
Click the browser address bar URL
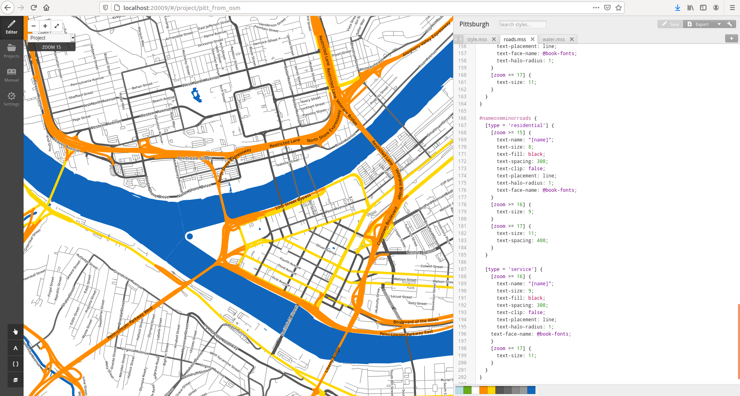[182, 8]
